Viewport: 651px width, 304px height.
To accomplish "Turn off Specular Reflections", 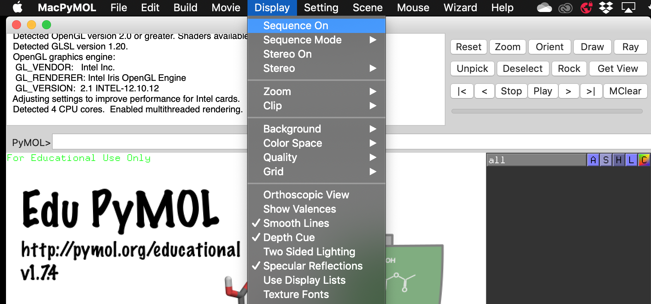I will [313, 266].
